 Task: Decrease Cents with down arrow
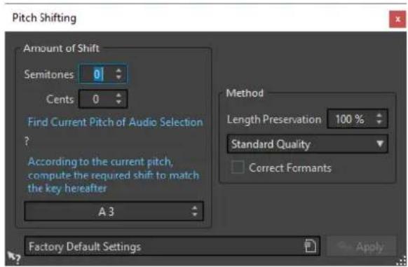(118, 102)
